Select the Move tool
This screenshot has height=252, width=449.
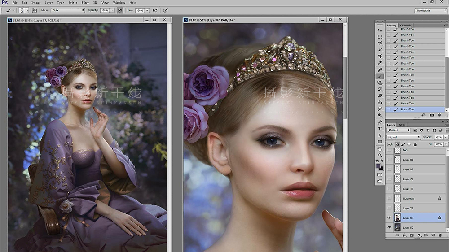380,30
